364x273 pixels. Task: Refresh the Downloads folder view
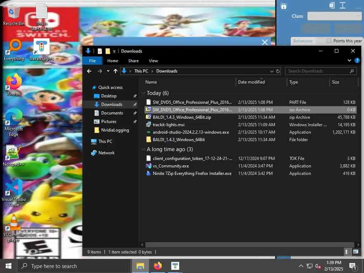click(x=278, y=71)
